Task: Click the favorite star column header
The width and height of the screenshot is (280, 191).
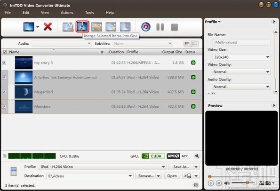Action: [x=102, y=52]
